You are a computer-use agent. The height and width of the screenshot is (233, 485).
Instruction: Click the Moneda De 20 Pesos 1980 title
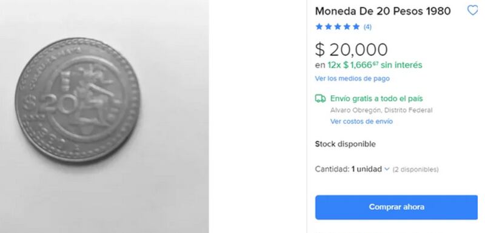(x=383, y=11)
